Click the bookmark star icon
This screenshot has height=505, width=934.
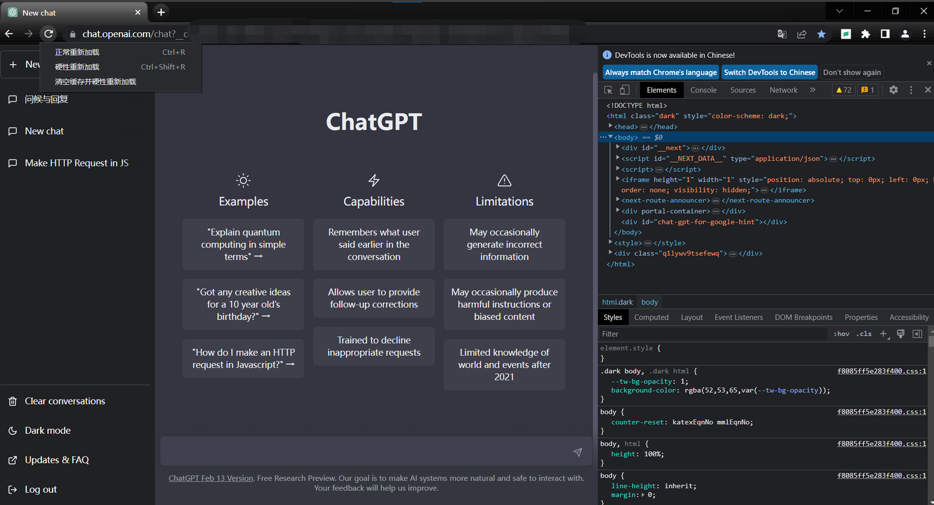tap(821, 35)
